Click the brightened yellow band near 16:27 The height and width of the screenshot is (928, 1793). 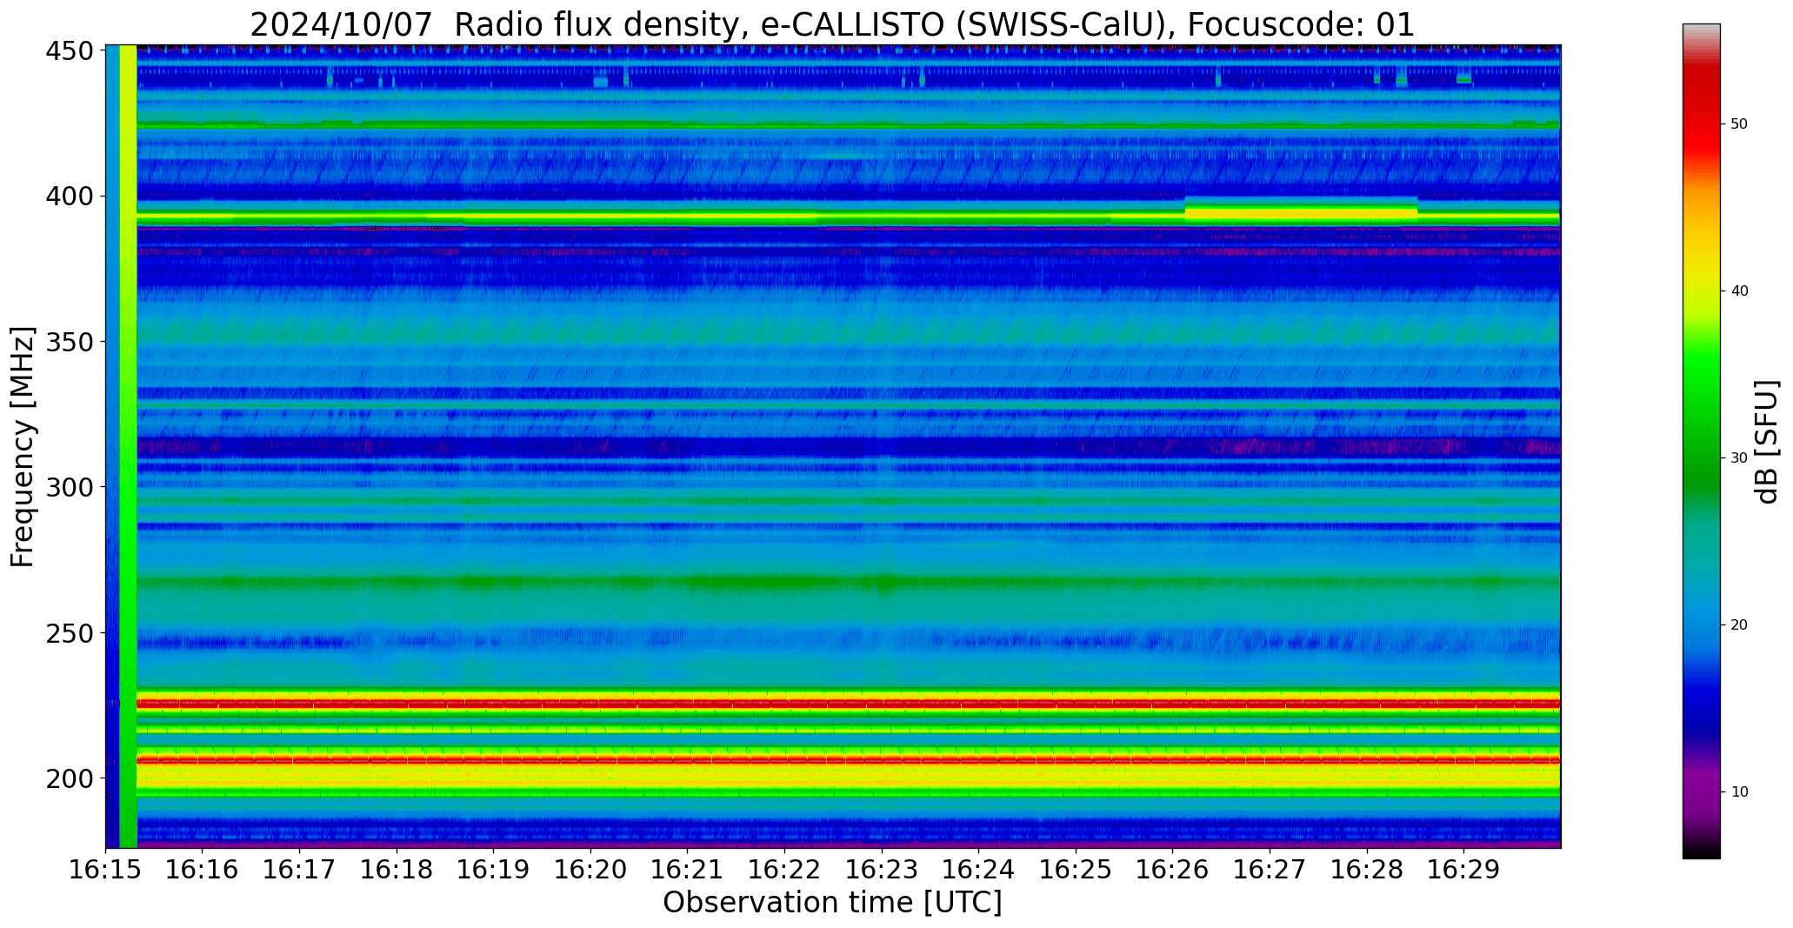(x=1301, y=212)
